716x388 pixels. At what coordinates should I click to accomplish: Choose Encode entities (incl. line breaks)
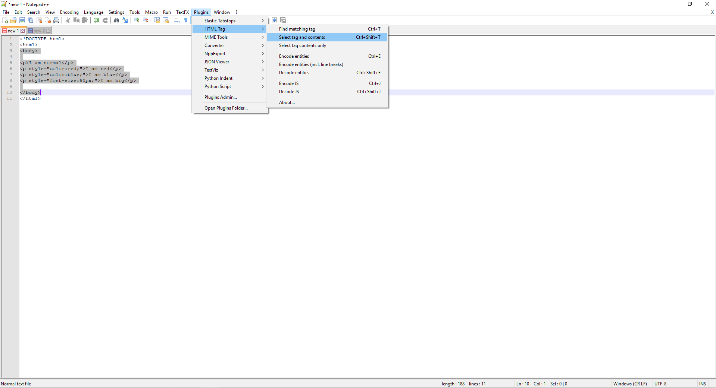[327, 64]
